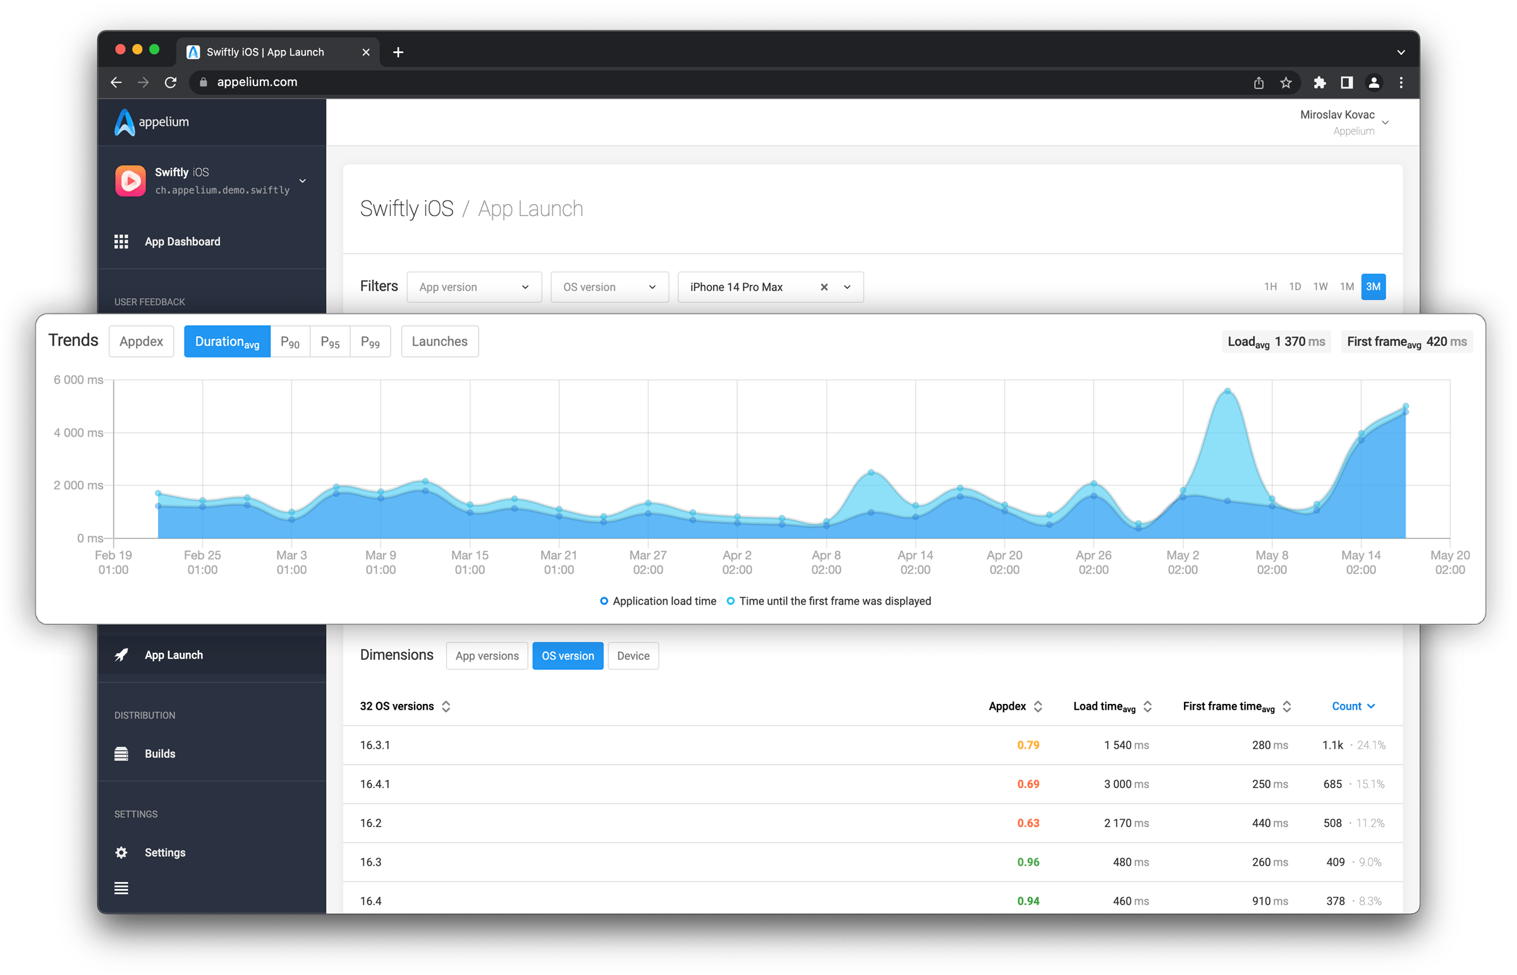Switch Trends to Appdex

point(141,341)
